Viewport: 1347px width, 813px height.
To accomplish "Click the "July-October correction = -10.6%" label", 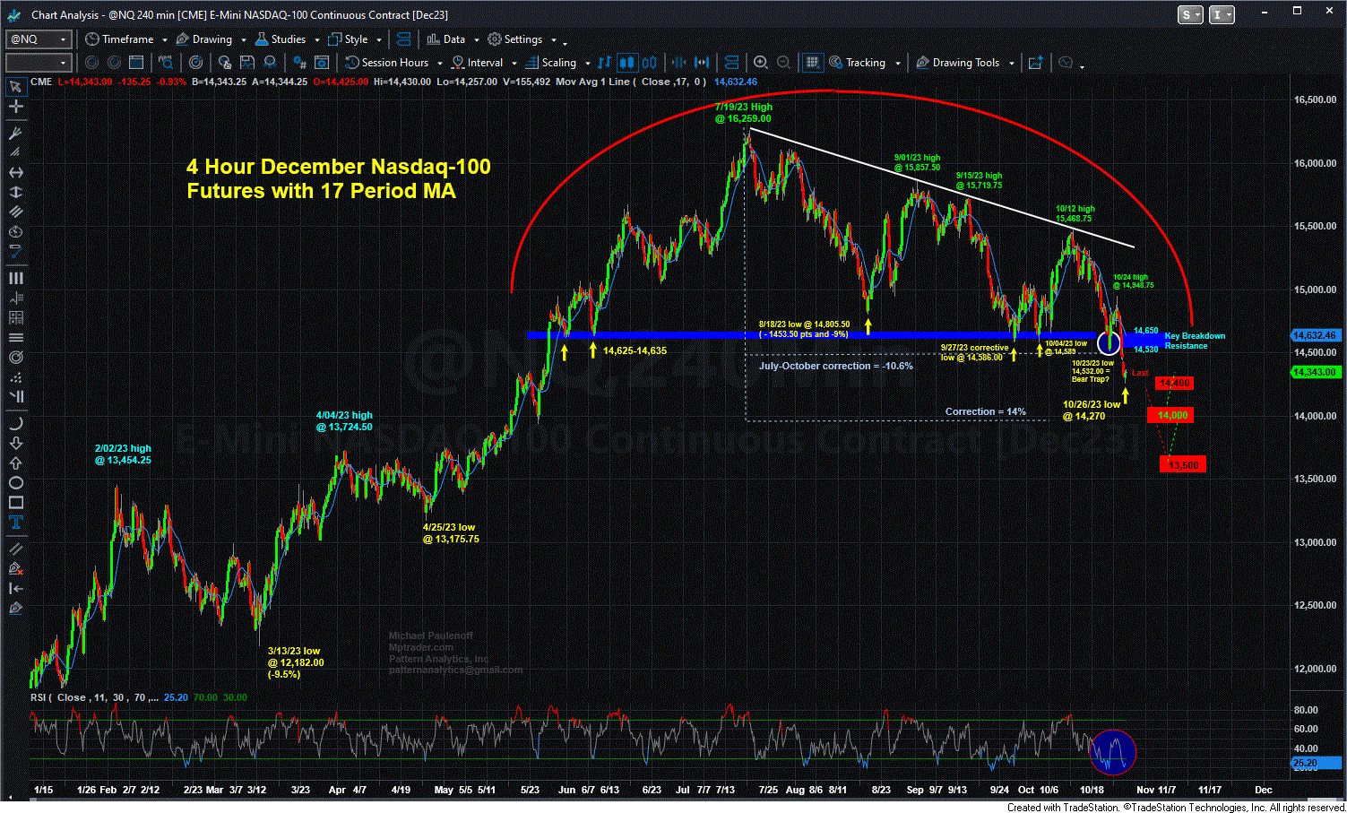I will (836, 366).
